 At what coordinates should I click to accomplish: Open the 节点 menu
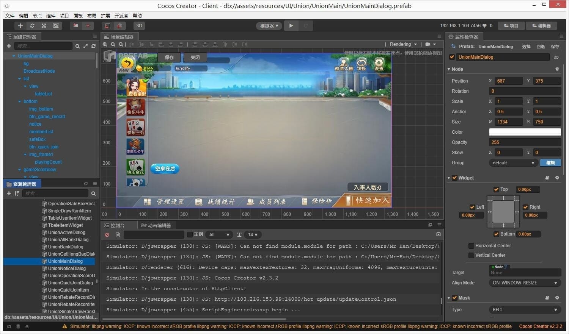click(x=37, y=16)
